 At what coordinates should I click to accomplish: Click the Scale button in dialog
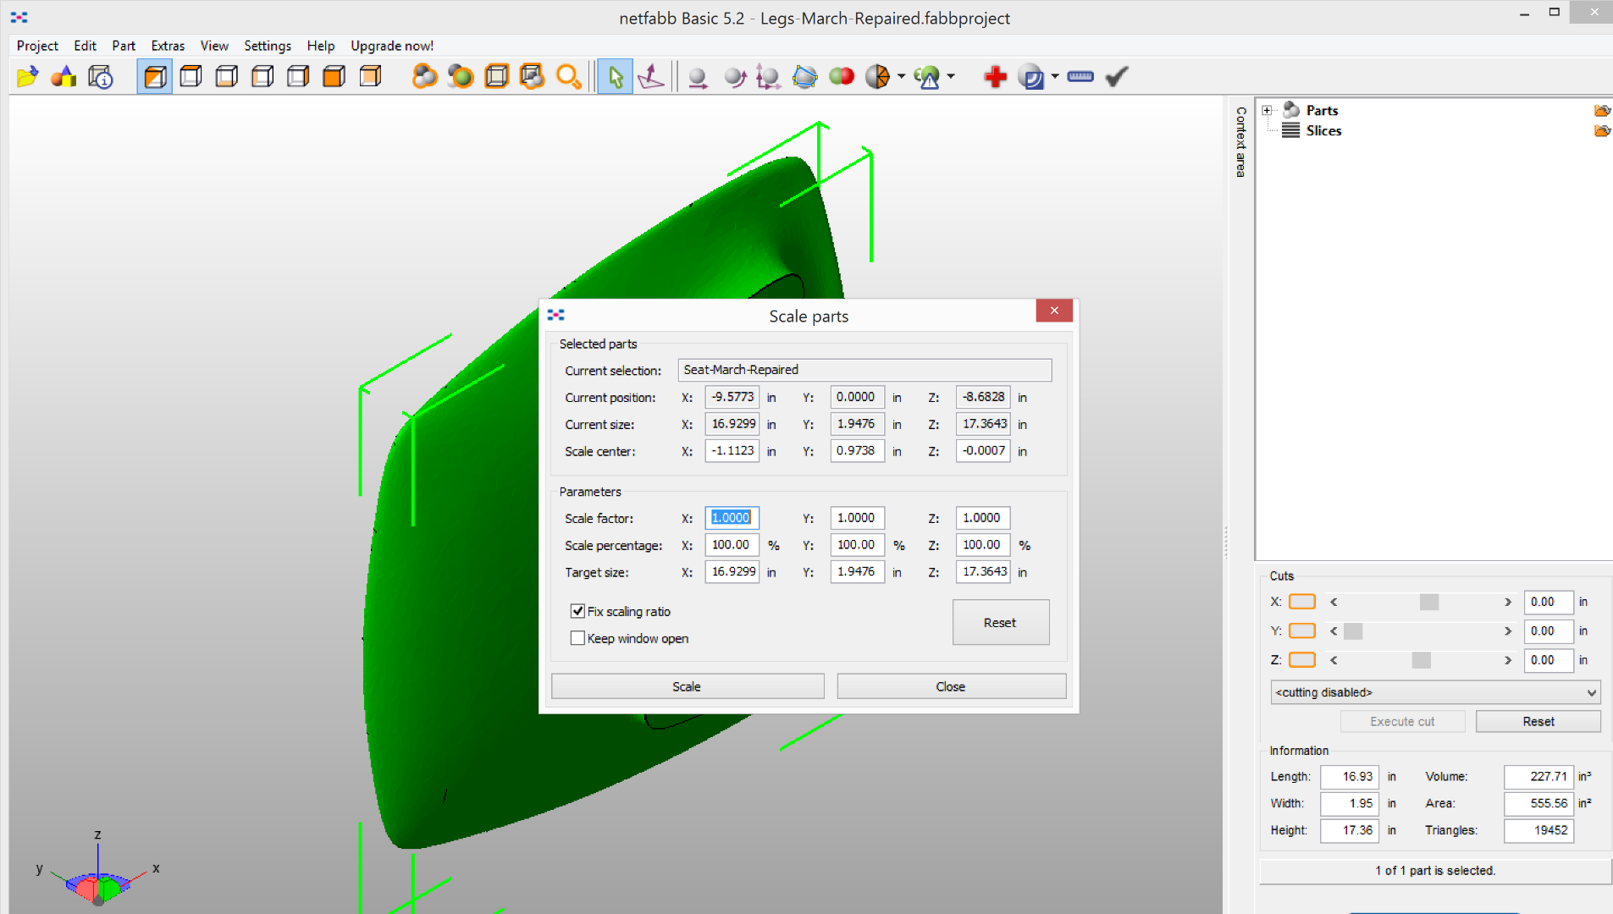tap(687, 686)
